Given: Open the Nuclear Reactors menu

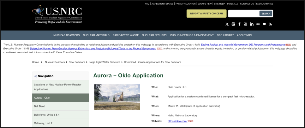Looking at the screenshot, I should click(x=67, y=35).
